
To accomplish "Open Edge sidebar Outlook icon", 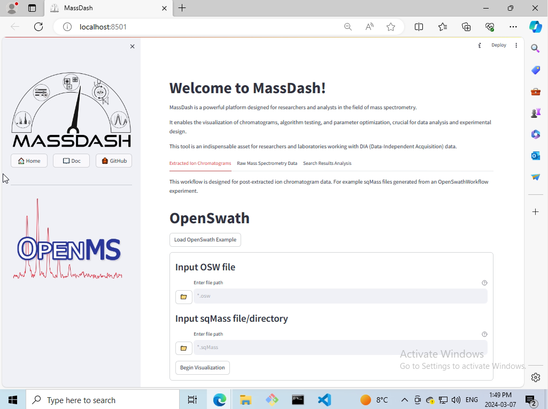I will 535,156.
